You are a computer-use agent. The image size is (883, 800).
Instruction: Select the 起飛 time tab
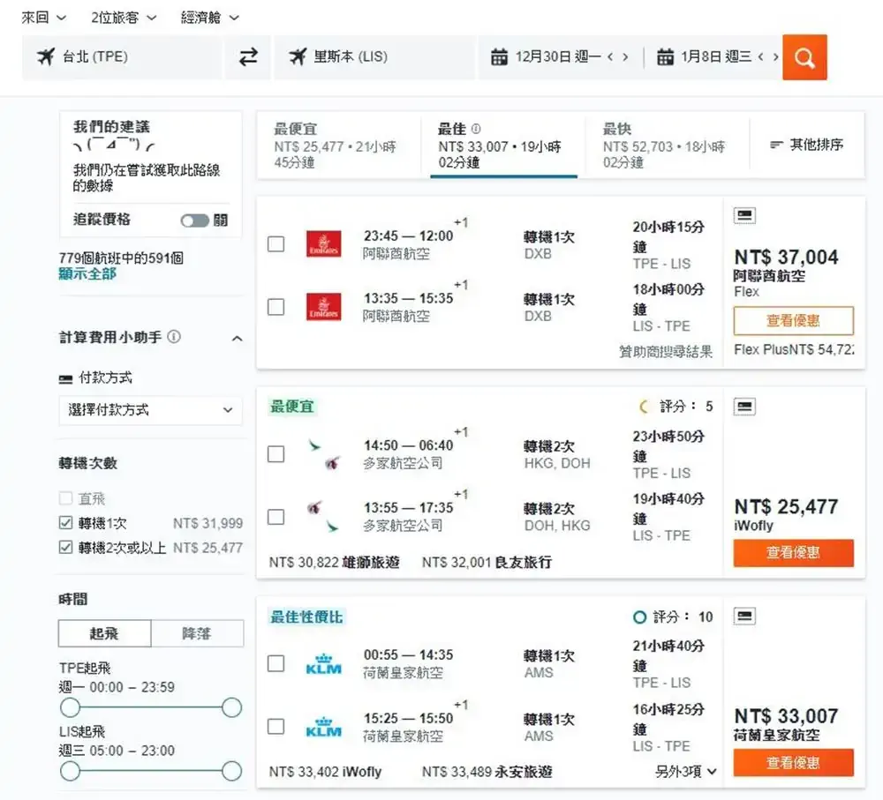104,633
